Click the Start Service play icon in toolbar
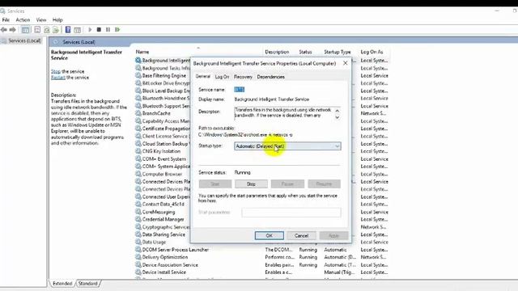 [x=90, y=30]
